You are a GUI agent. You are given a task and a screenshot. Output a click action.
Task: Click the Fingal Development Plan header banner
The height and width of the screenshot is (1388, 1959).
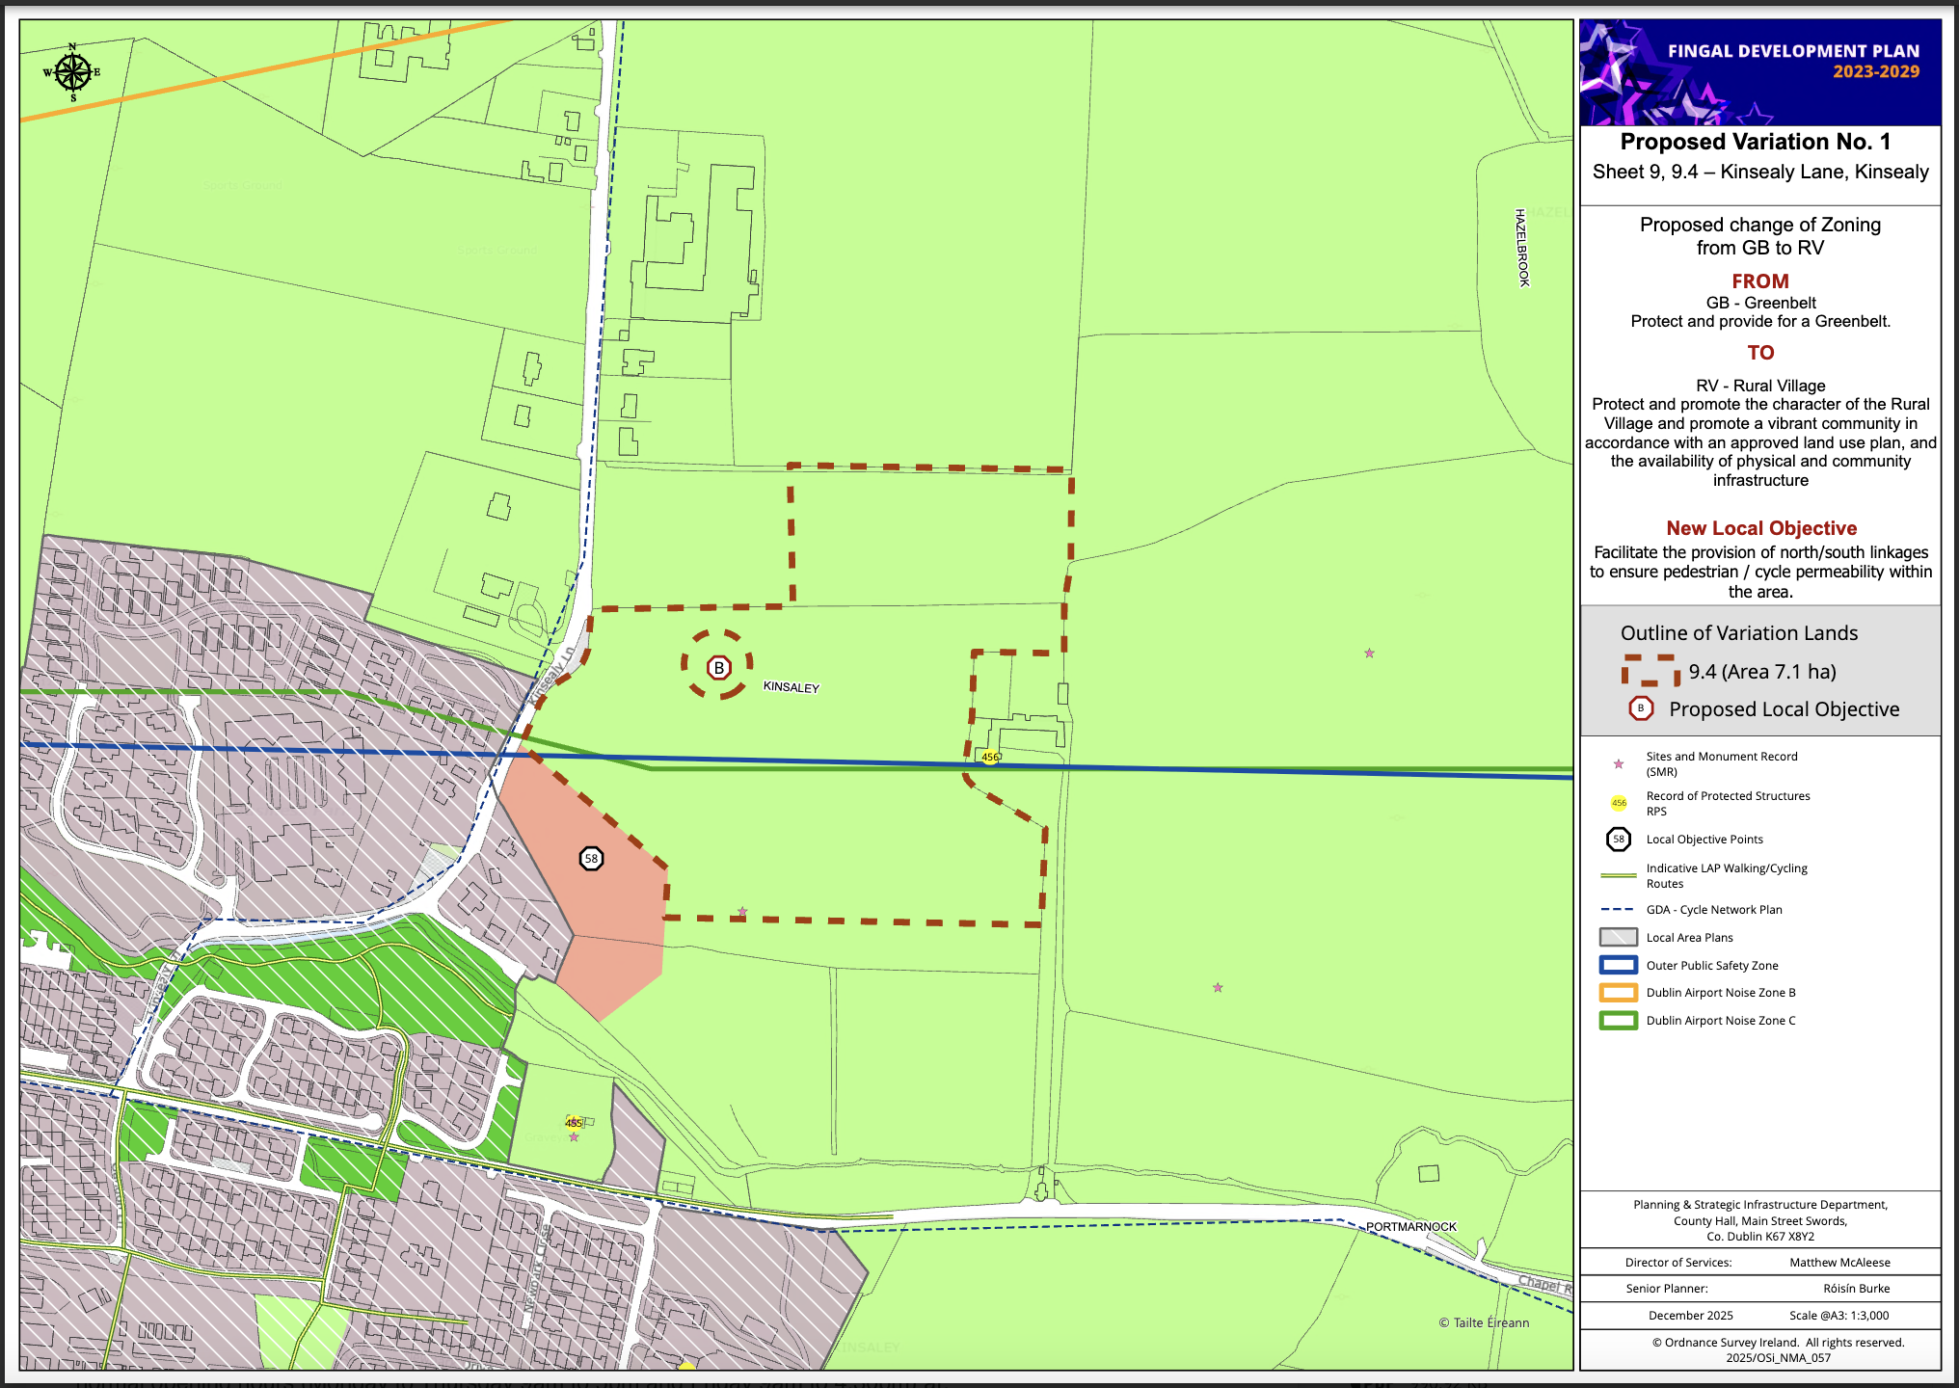click(x=1760, y=72)
